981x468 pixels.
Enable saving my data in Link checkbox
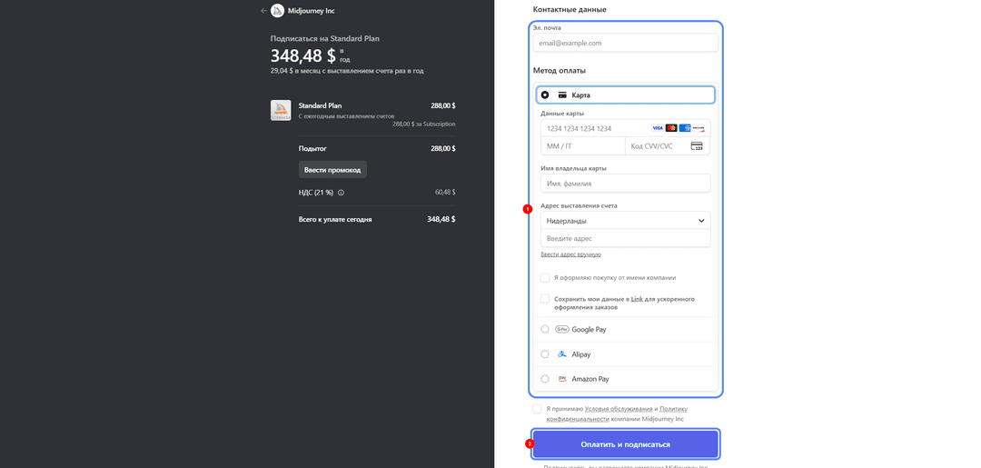(545, 298)
